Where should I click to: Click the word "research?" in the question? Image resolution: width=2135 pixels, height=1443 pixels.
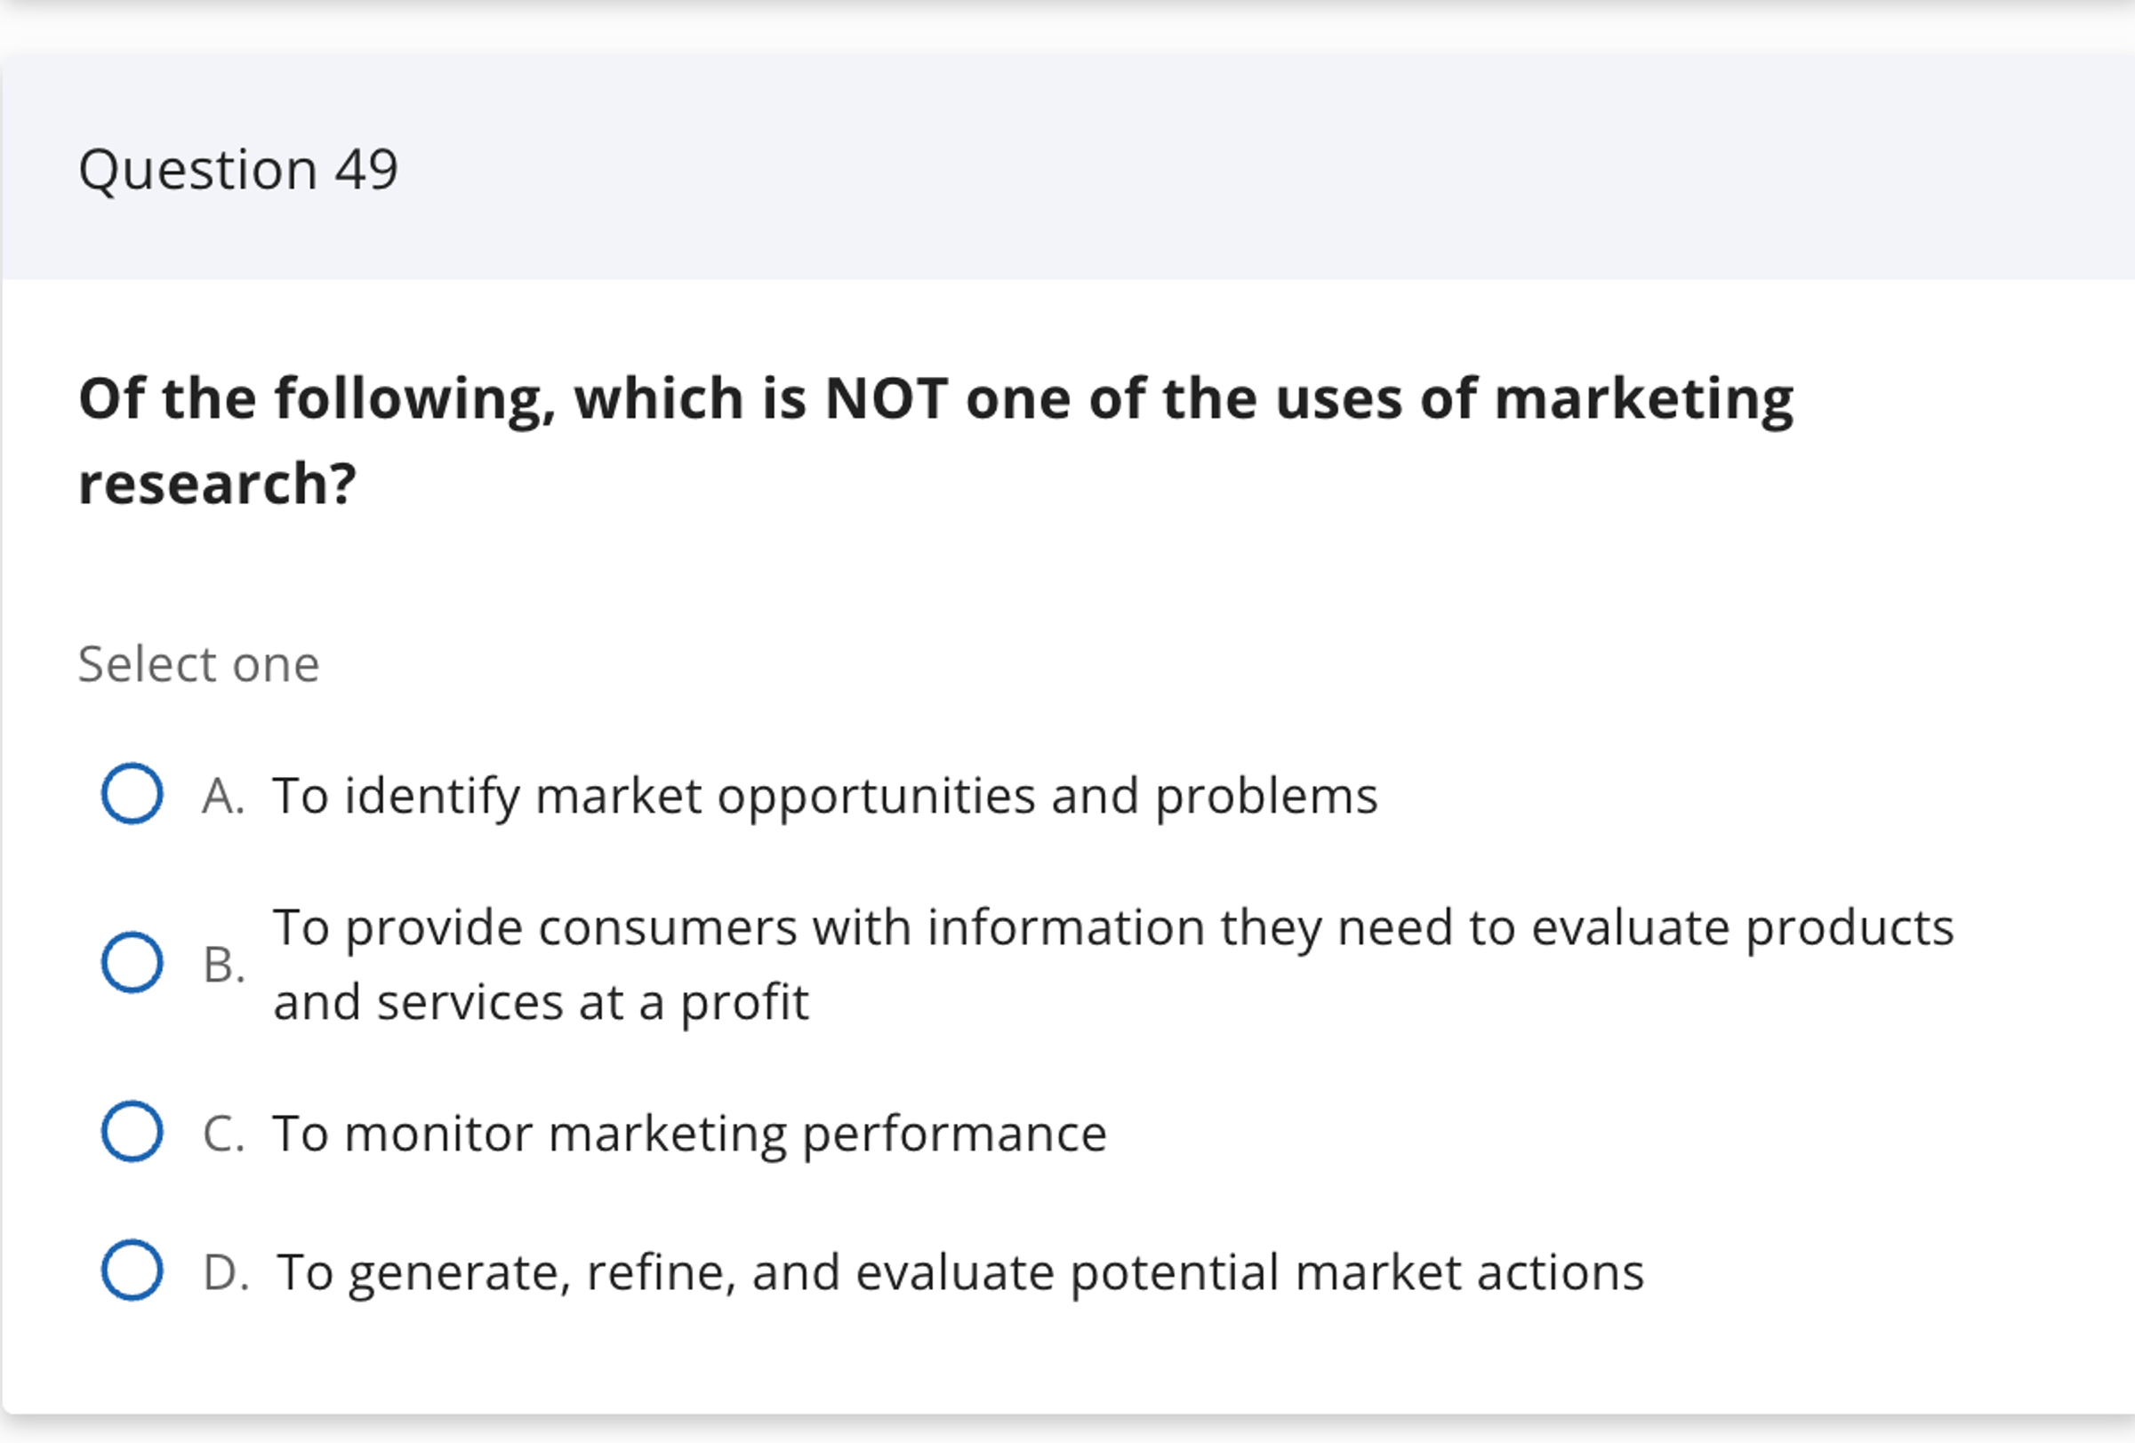click(x=217, y=483)
